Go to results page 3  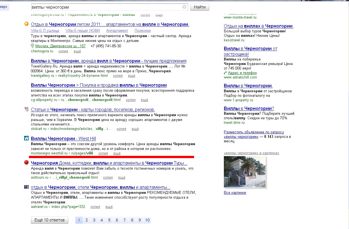click(94, 220)
